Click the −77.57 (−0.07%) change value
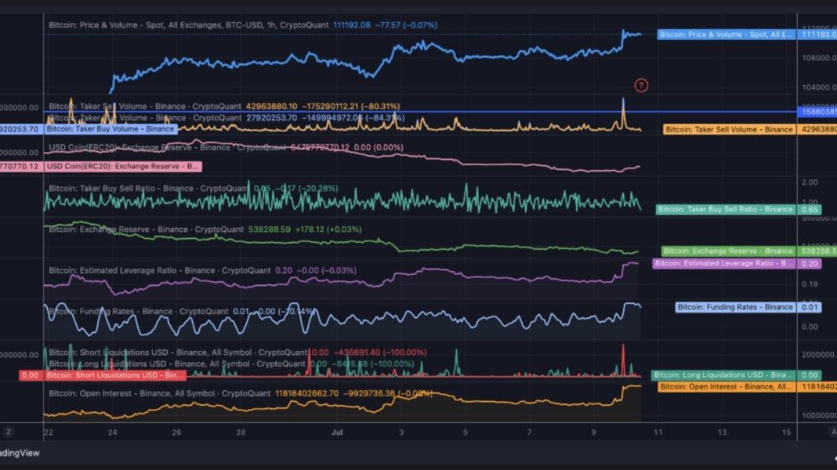Image resolution: width=837 pixels, height=470 pixels. pos(406,25)
